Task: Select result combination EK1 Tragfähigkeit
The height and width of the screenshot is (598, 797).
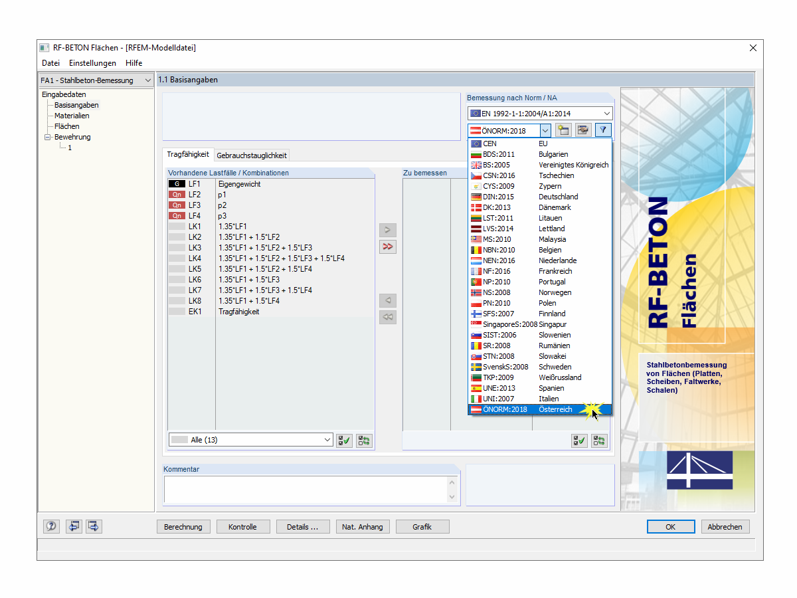Action: [271, 312]
